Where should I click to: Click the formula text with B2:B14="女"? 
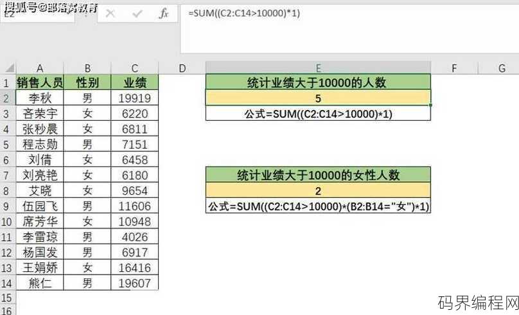tap(318, 206)
